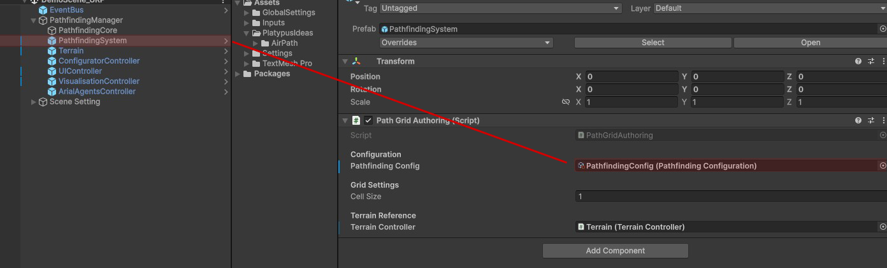
Task: Disable the Path Grid Authoring script checkbox
Action: [368, 120]
